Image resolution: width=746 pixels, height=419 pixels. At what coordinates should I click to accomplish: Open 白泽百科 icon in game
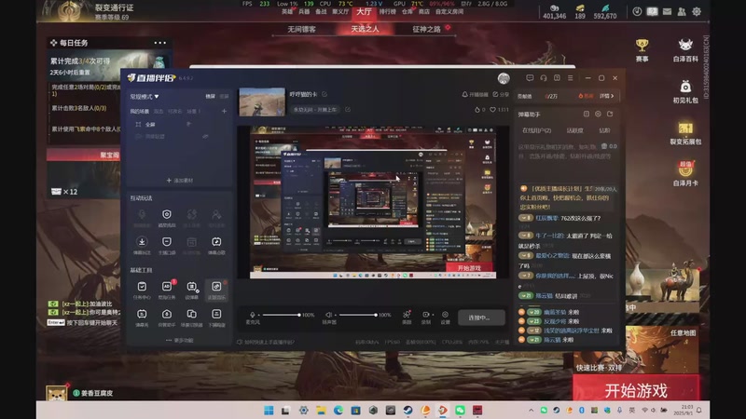[x=685, y=50]
